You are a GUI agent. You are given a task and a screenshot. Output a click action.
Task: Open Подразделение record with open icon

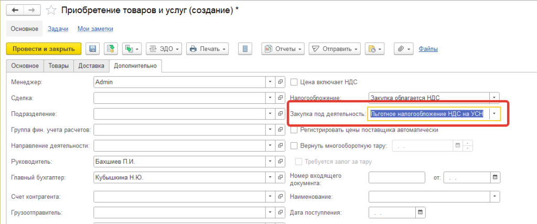[280, 114]
